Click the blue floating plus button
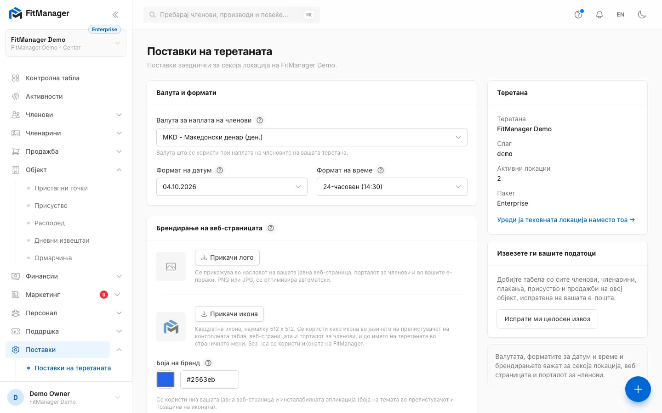 pyautogui.click(x=638, y=389)
